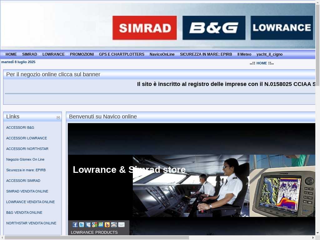Open the PROMOZIONI menu item
This screenshot has width=320, height=240.
tap(82, 54)
